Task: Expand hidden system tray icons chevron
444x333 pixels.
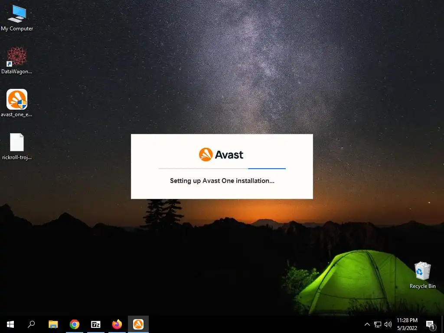Action: tap(367, 324)
